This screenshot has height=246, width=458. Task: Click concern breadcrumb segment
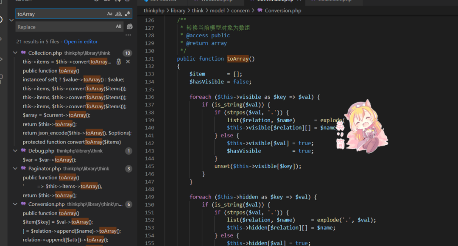pyautogui.click(x=240, y=11)
